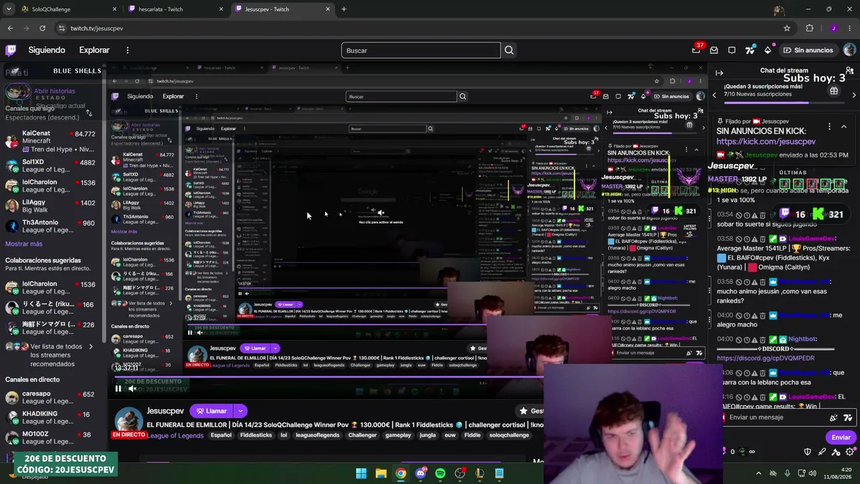
Task: Reload the page in browser toolbar
Action: click(x=42, y=28)
